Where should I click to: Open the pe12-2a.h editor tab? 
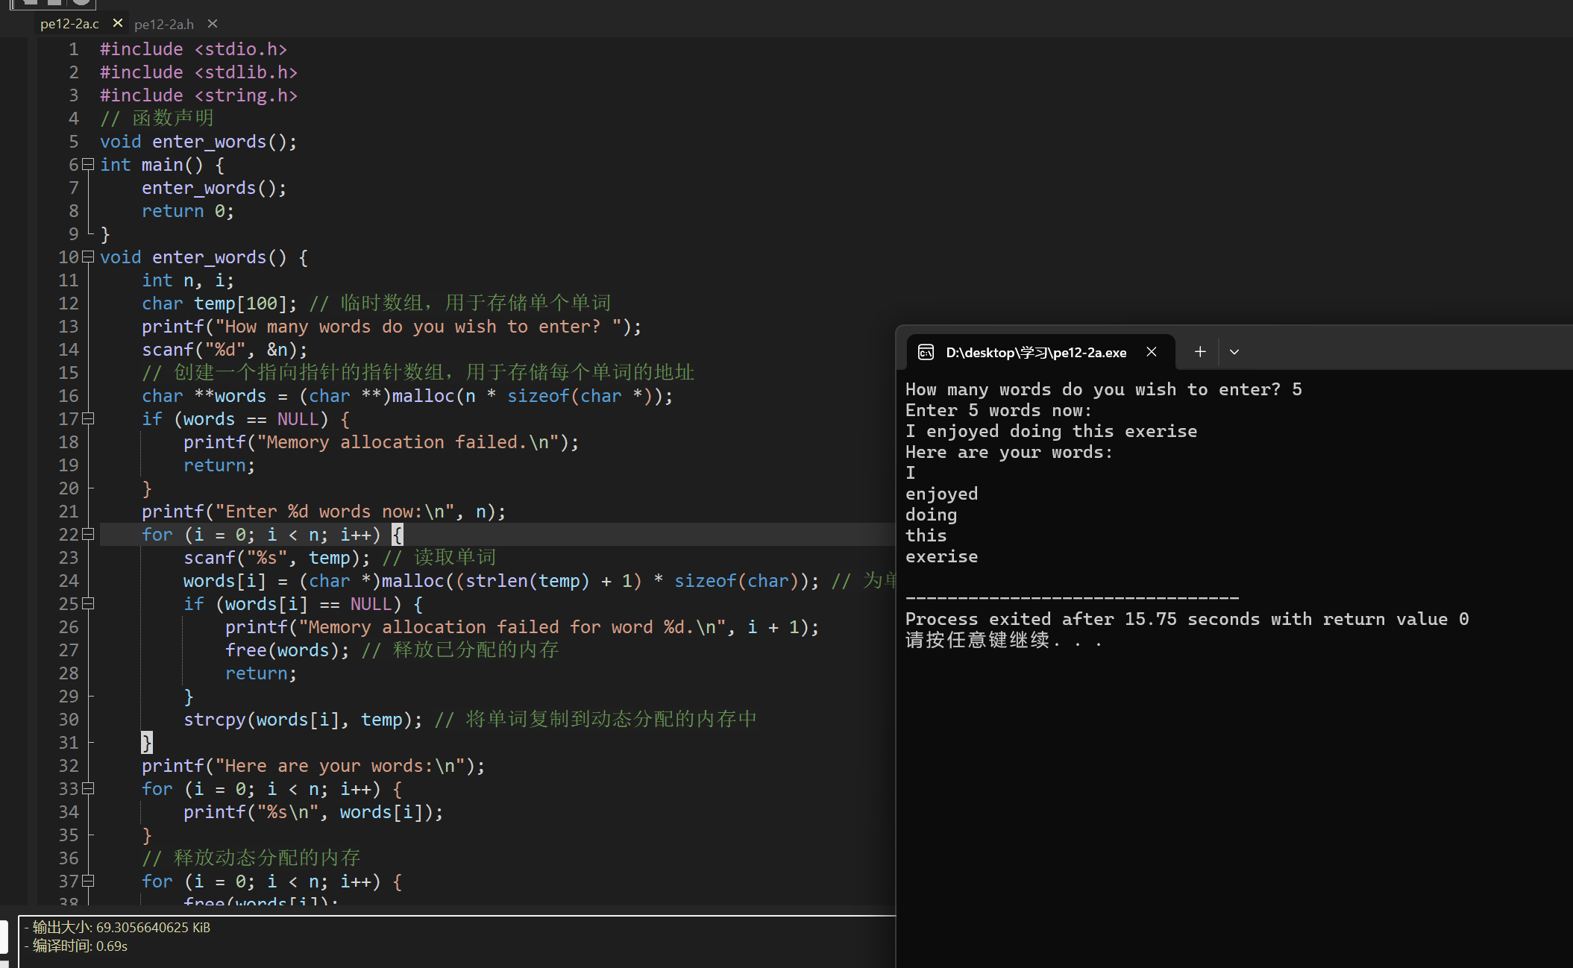(164, 24)
